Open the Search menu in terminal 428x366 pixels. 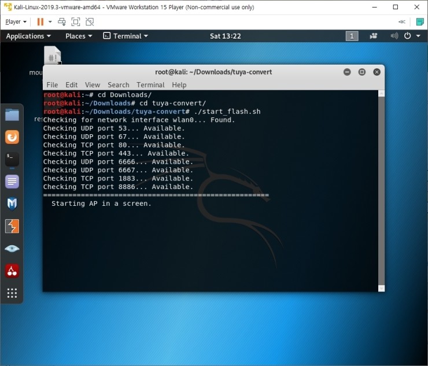pyautogui.click(x=118, y=85)
